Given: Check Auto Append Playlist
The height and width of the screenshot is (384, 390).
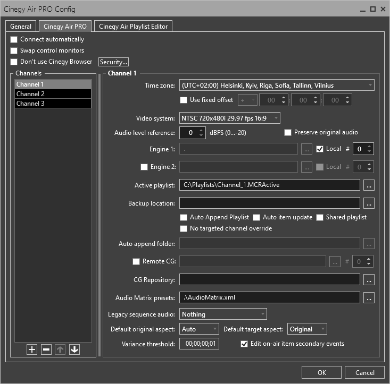Looking at the screenshot, I should [184, 217].
